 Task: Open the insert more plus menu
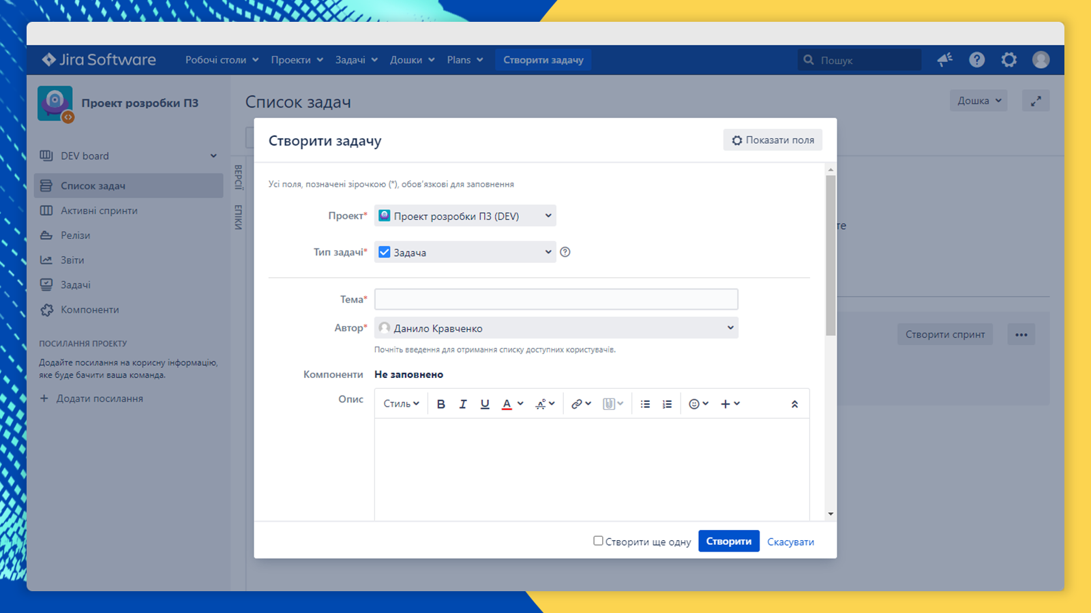[x=730, y=404]
